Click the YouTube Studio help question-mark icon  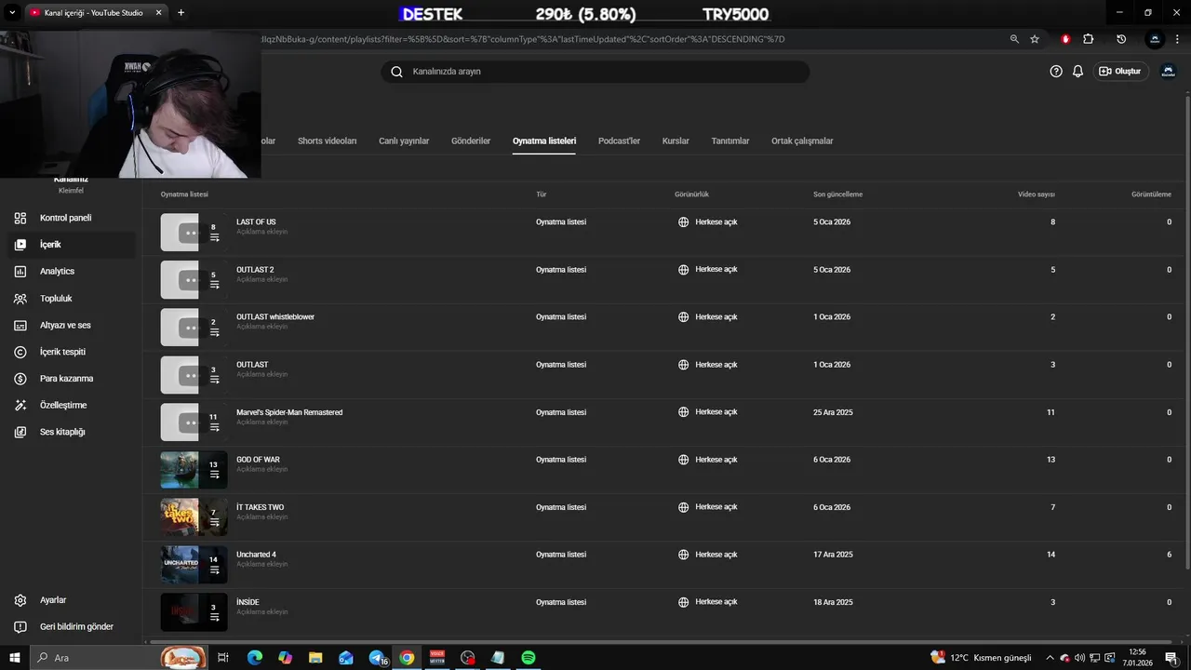coord(1056,72)
